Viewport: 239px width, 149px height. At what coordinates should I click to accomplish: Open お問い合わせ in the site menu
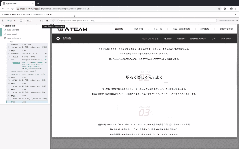[226, 29]
